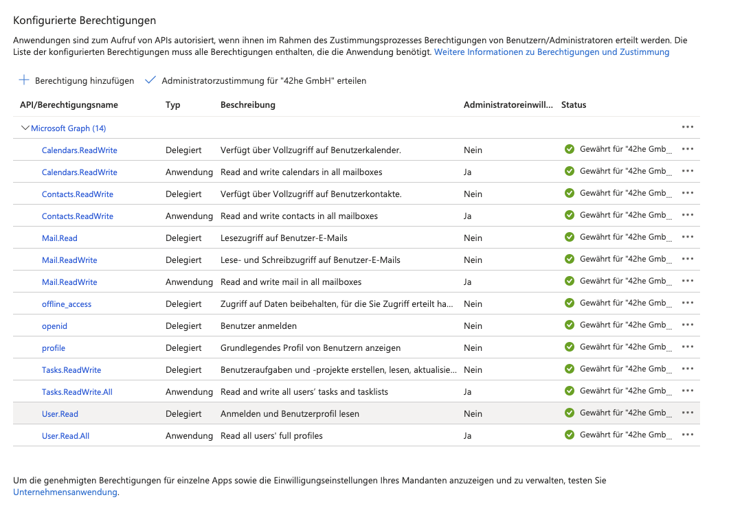Screen dimensions: 753x515
Task: Open the Tasks.ReadWrite.All permission link
Action: coord(78,392)
